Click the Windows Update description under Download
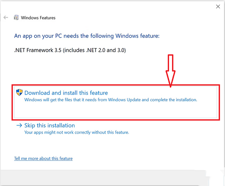This screenshot has height=186, width=225. (111, 100)
